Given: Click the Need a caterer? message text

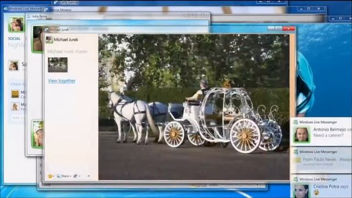Looking at the screenshot, I should click(328, 135).
